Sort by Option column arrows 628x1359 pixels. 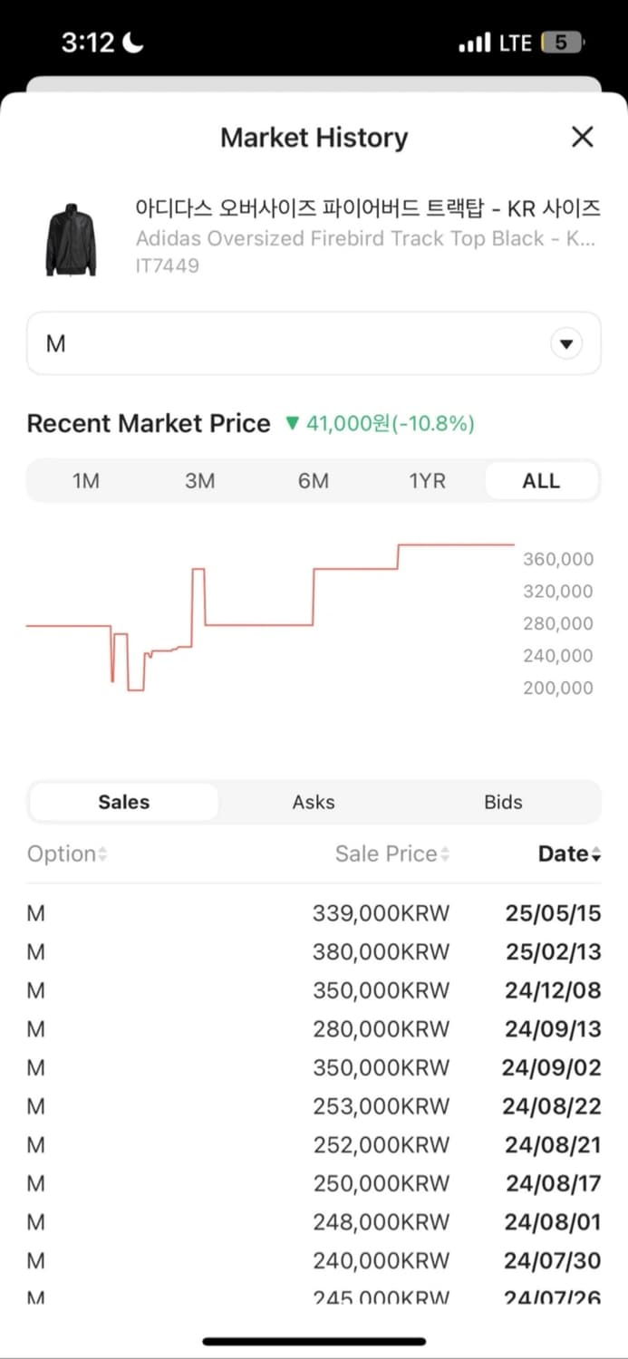click(x=102, y=854)
